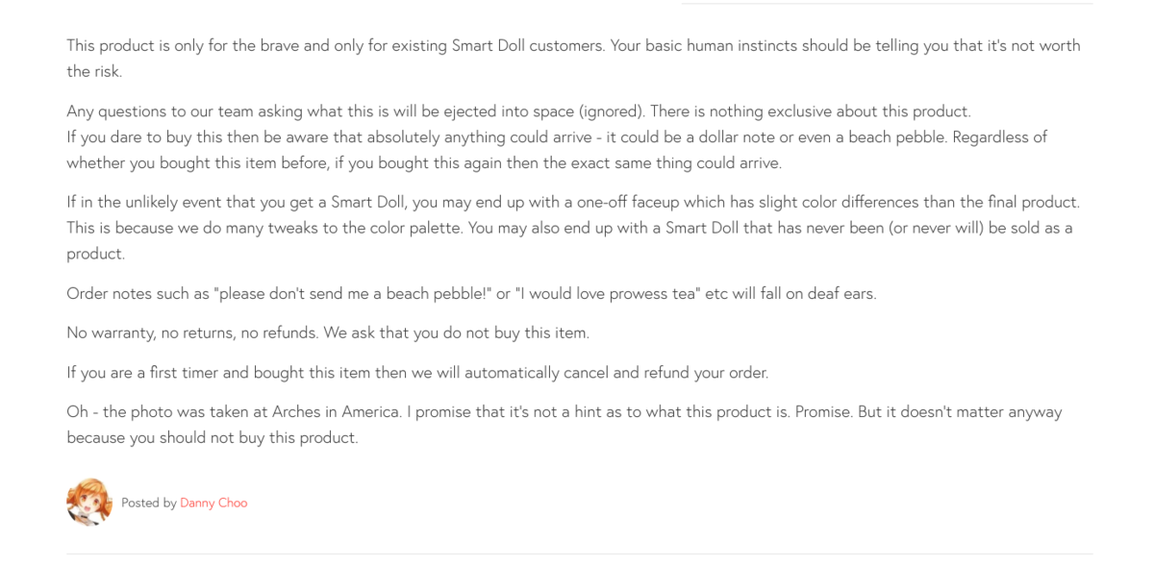Click the 'Posted by' label text
Screen dimensions: 1154x566
[x=149, y=503]
